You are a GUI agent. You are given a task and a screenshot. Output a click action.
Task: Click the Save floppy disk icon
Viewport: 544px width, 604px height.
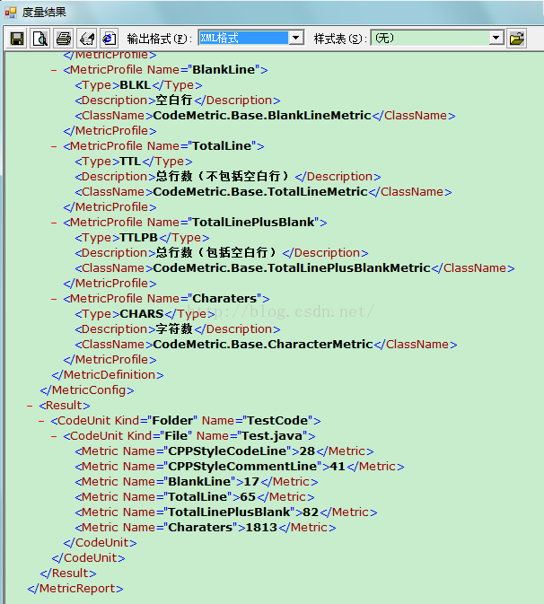[17, 39]
